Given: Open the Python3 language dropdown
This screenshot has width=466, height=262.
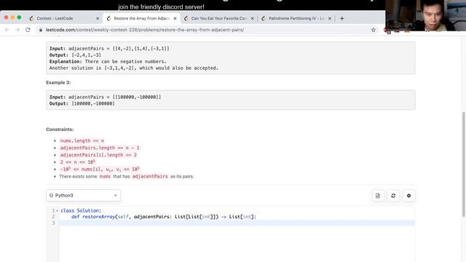Looking at the screenshot, I should pos(83,196).
